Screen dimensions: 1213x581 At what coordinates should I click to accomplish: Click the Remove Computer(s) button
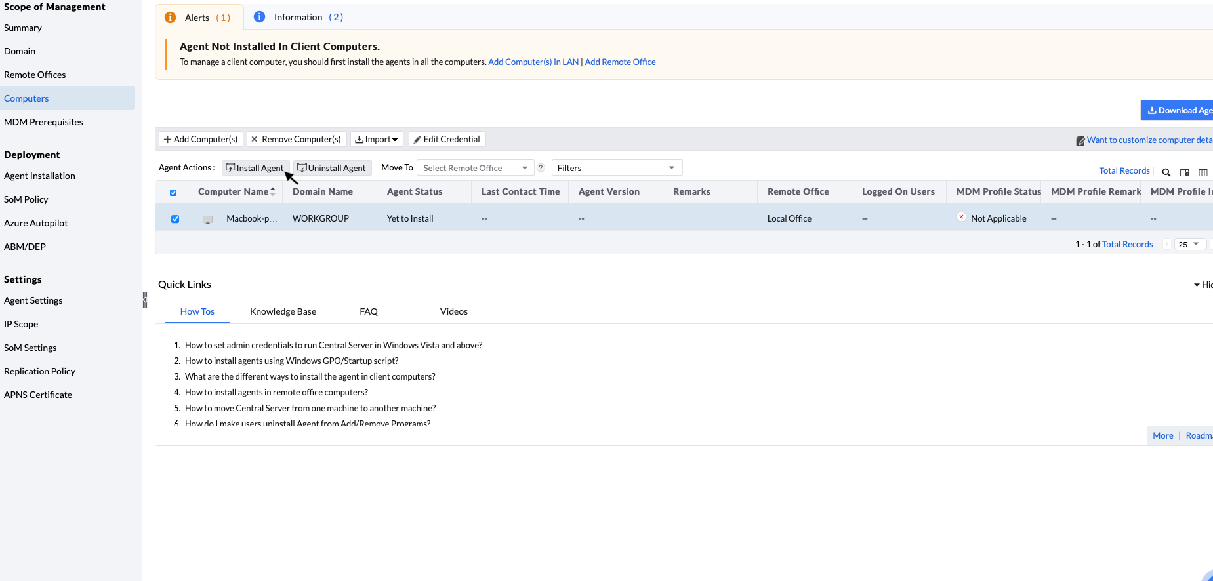(296, 139)
